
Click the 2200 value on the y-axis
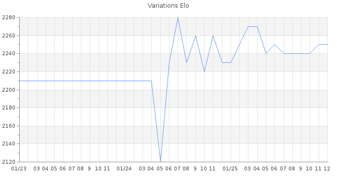(x=9, y=90)
